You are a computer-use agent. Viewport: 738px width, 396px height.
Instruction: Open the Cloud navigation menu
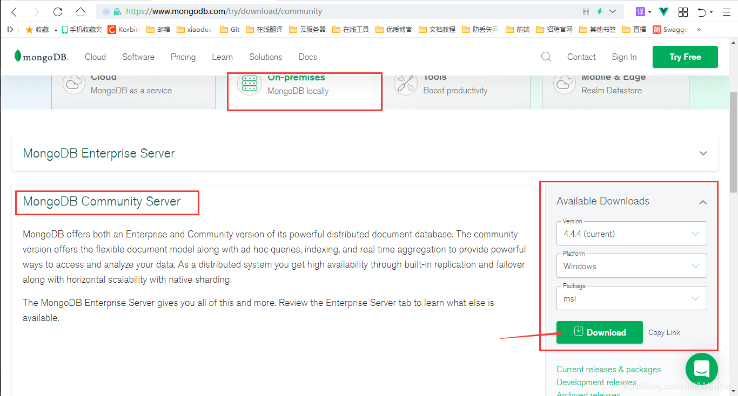[x=95, y=57]
